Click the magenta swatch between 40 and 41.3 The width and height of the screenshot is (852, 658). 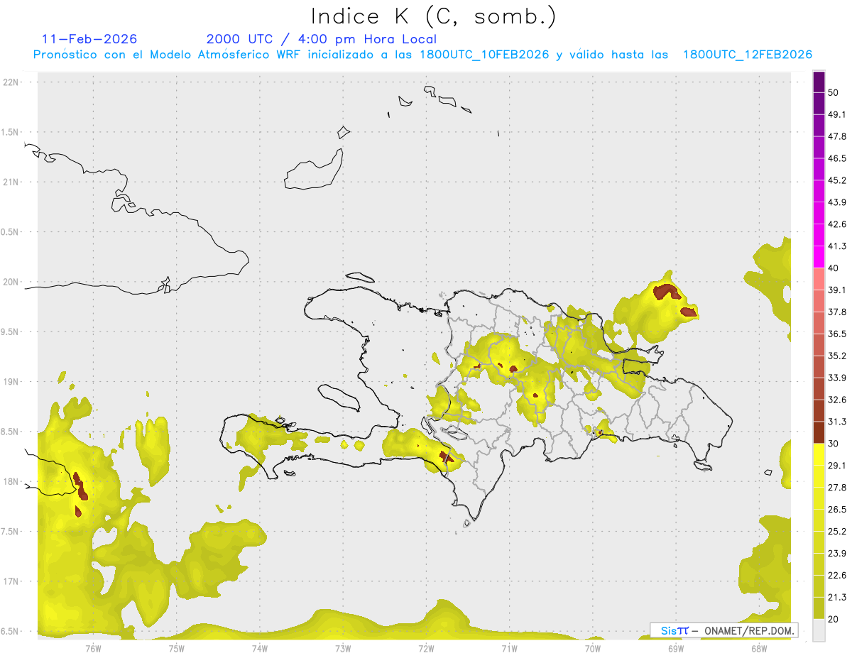coord(819,257)
